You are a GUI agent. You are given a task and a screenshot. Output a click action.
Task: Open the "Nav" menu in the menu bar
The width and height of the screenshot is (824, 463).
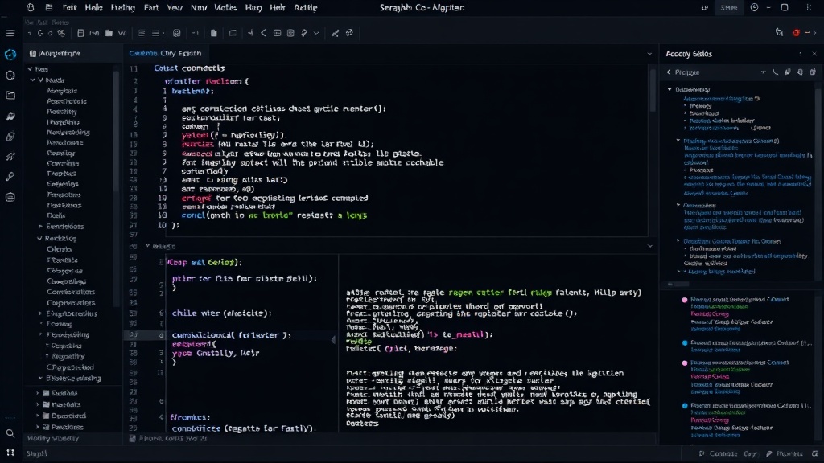(x=199, y=7)
